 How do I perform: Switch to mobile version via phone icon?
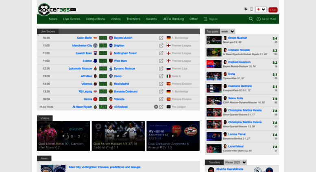click(251, 9)
